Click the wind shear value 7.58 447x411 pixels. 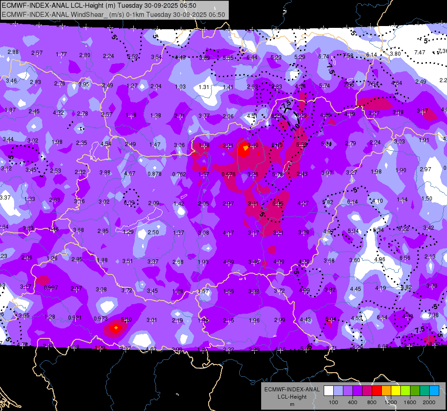348,56
